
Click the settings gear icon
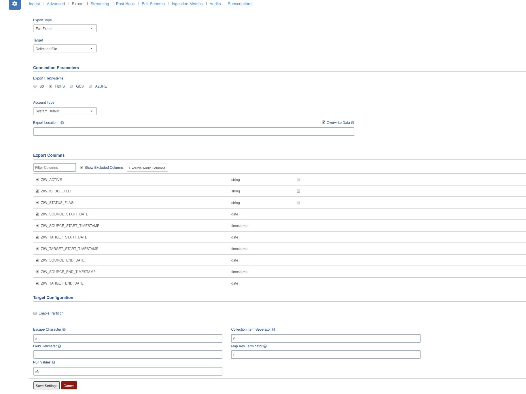coord(14,4)
